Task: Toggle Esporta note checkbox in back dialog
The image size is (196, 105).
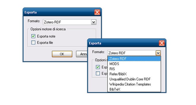Action: [33, 36]
